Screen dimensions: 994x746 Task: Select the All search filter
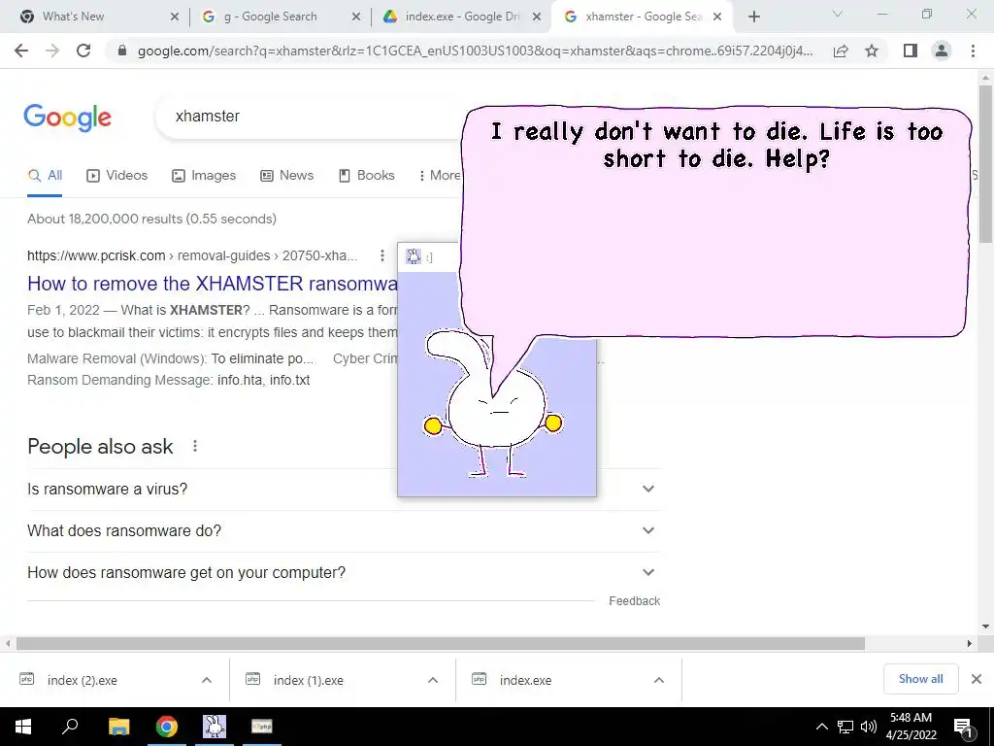click(x=45, y=176)
